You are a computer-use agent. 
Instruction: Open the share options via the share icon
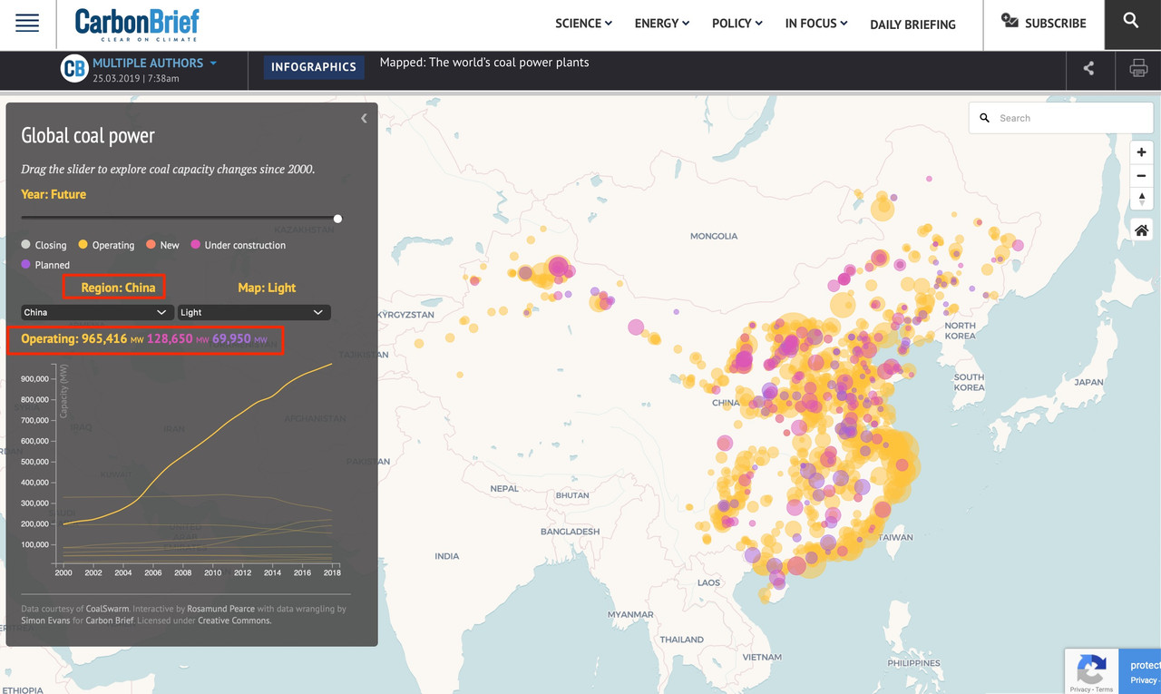pyautogui.click(x=1089, y=68)
